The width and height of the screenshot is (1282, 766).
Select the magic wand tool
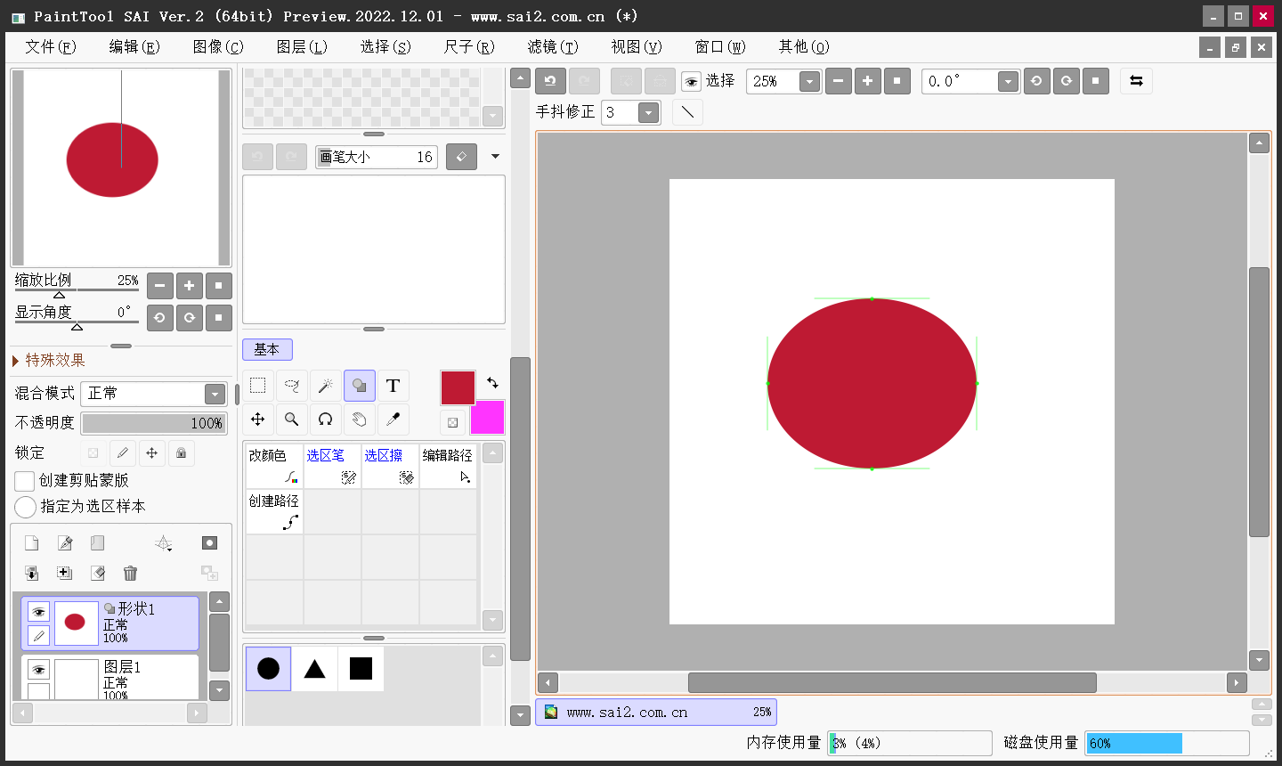pos(326,386)
